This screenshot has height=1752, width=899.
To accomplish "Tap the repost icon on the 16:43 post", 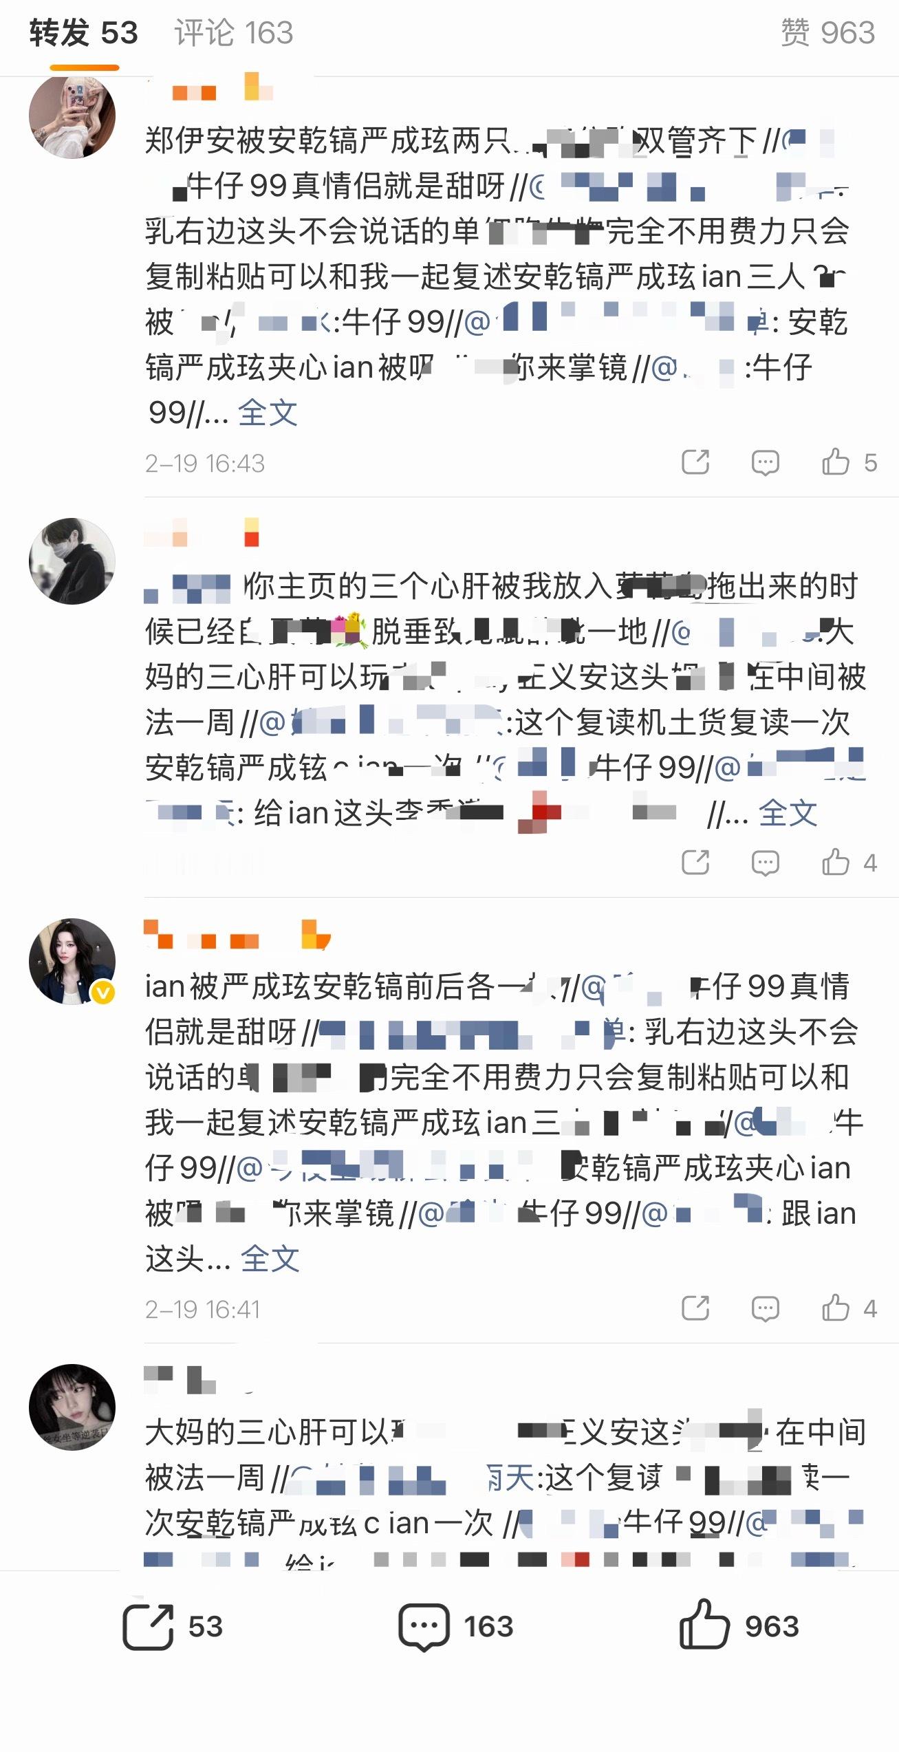I will pos(695,462).
